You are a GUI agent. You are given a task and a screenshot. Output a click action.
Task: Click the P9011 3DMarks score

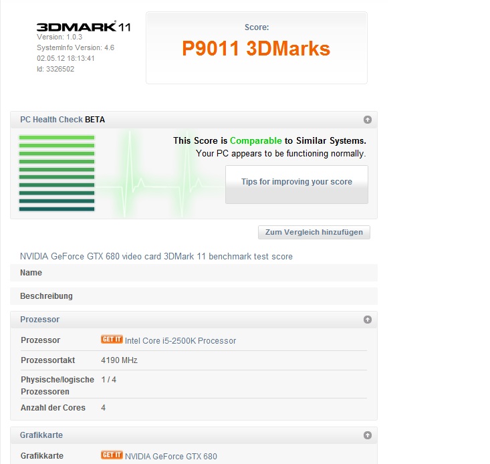click(x=256, y=48)
